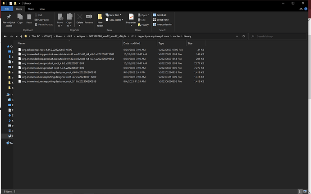
Task: Click Edit in the Open group
Action: [142, 20]
